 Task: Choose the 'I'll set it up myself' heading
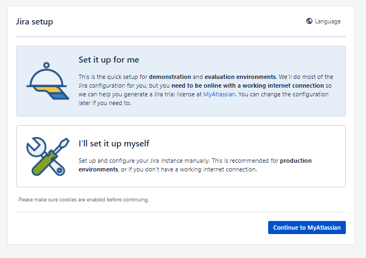click(x=114, y=144)
